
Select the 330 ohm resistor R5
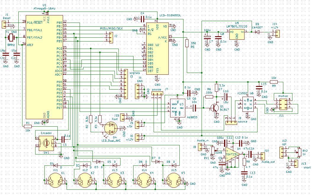(187, 44)
